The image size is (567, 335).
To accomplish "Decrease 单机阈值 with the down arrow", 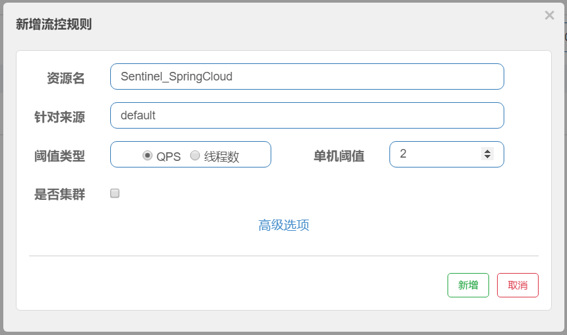I will tap(487, 156).
